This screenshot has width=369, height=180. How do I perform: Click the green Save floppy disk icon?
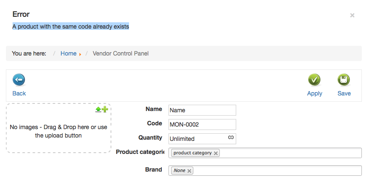click(344, 80)
